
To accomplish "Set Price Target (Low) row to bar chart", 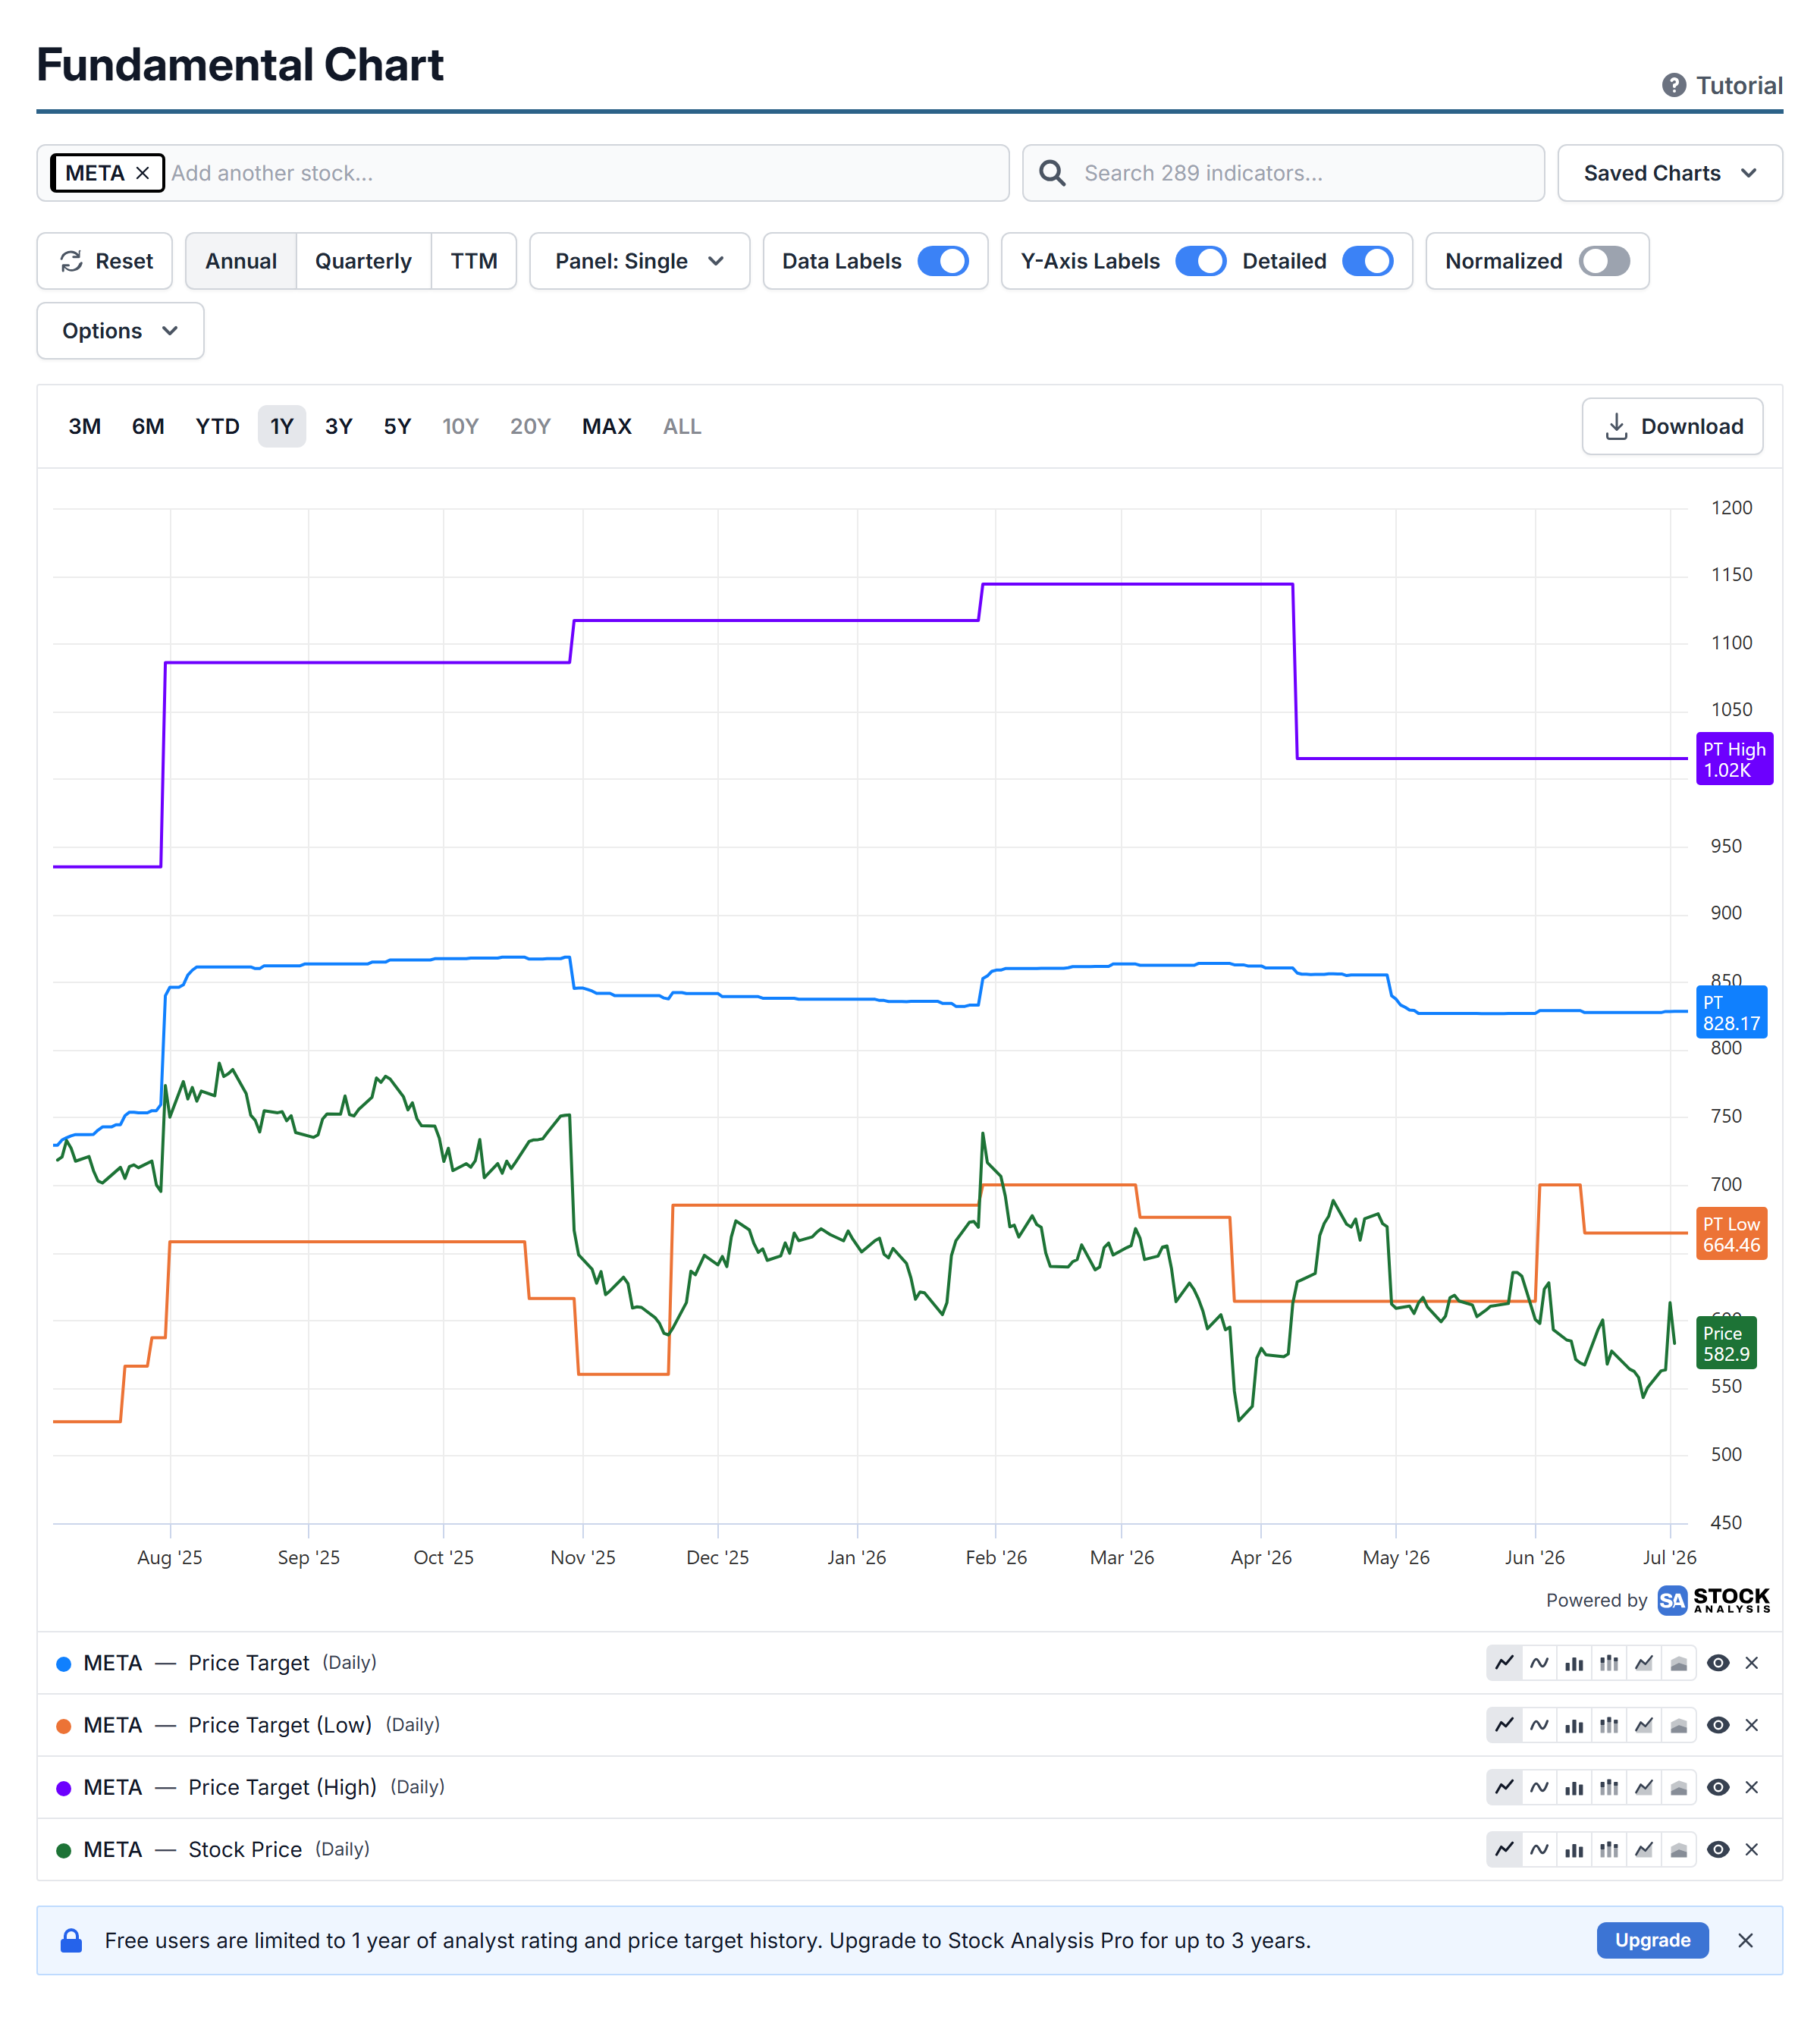I will (x=1574, y=1725).
